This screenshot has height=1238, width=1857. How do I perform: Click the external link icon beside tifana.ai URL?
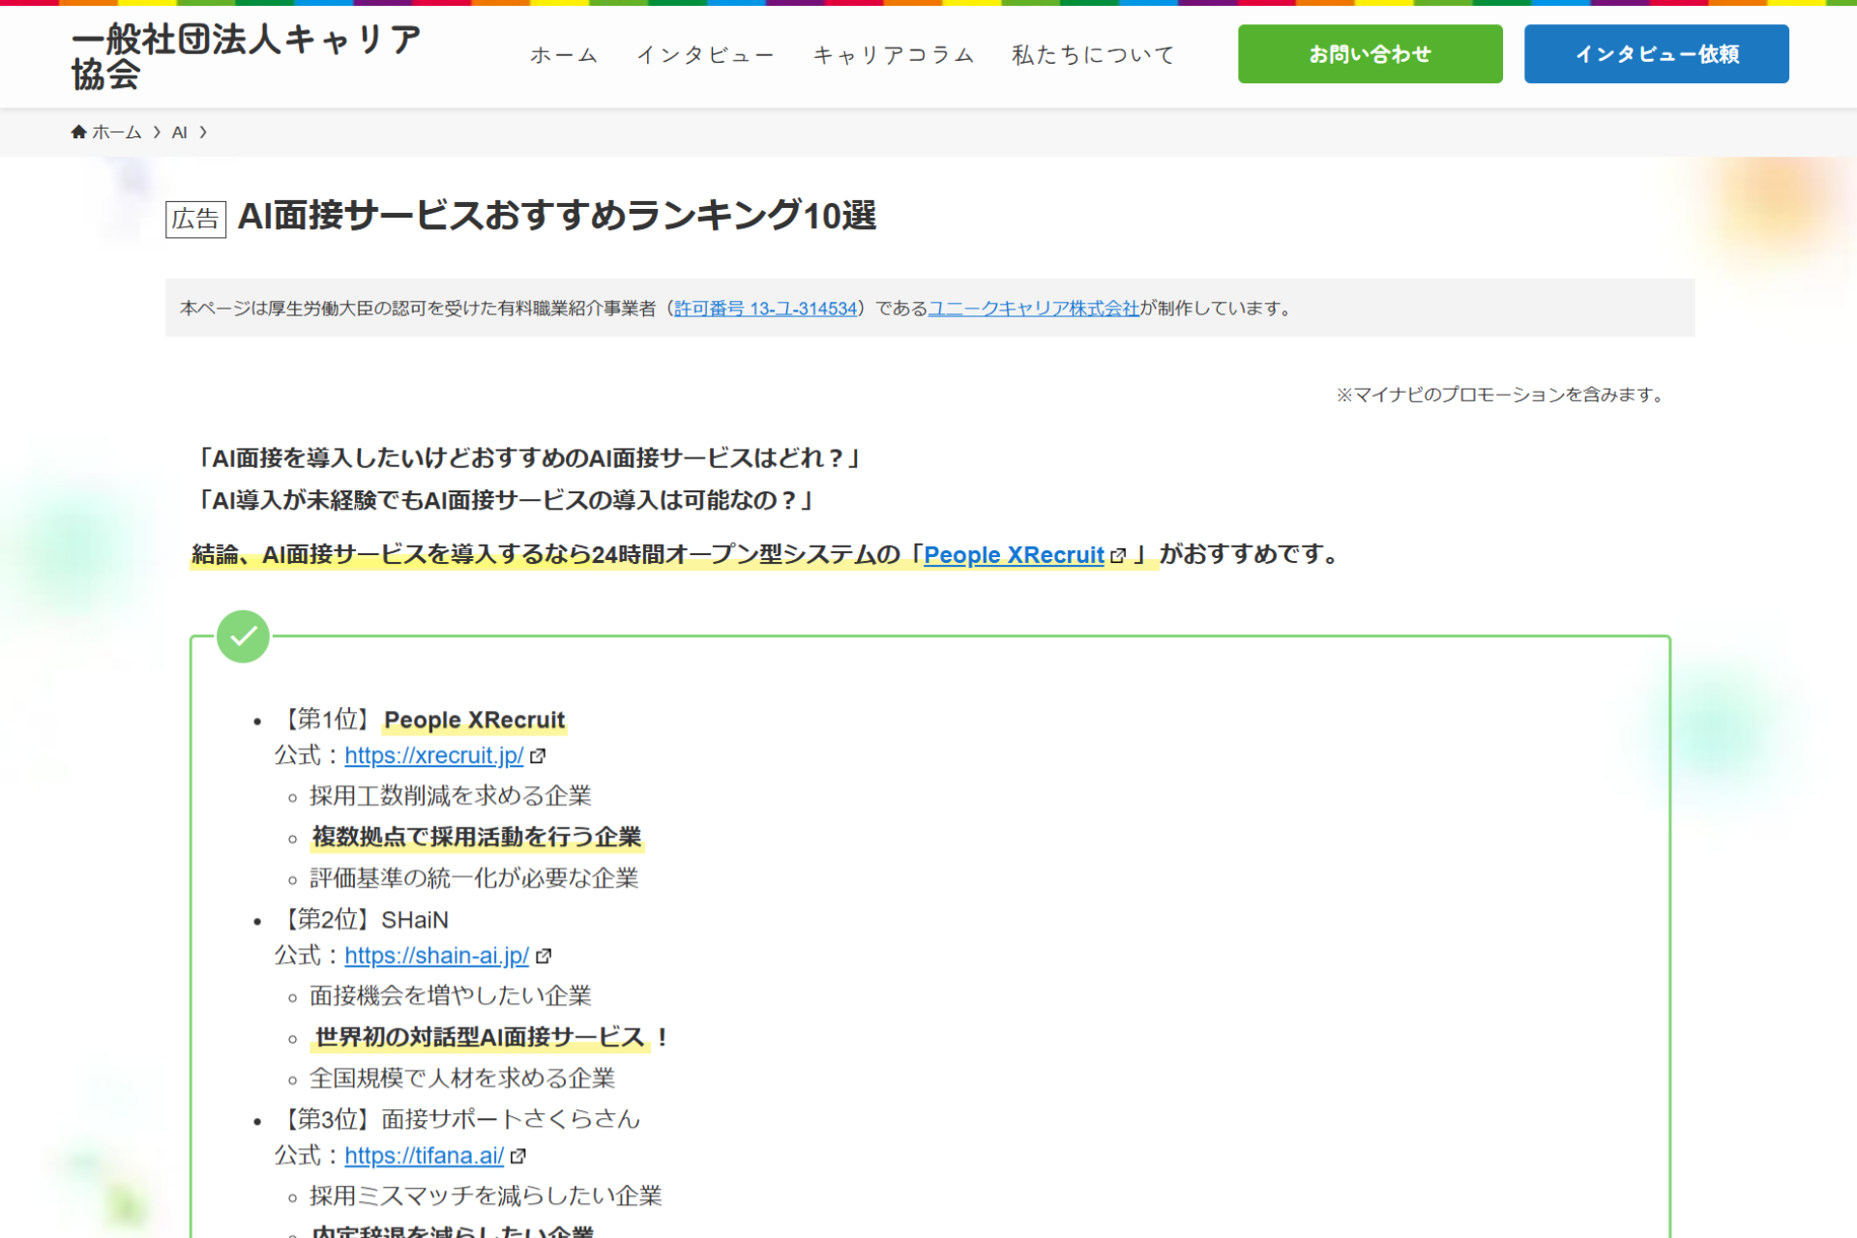coord(518,1157)
